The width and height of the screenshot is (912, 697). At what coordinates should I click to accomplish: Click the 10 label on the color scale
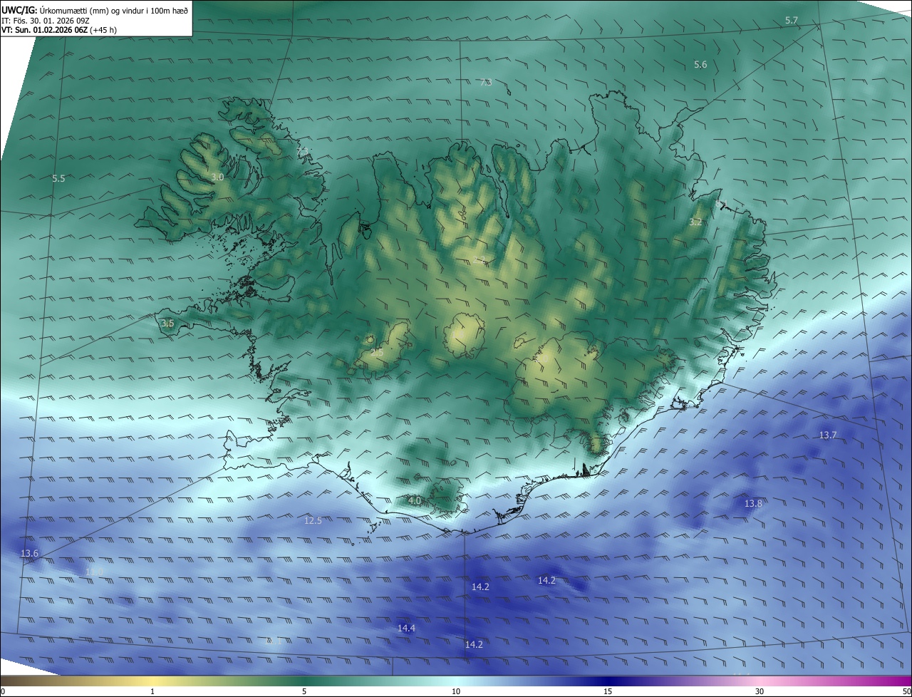[x=456, y=691]
